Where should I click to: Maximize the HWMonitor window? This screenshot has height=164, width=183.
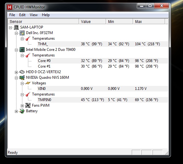pos(150,6)
